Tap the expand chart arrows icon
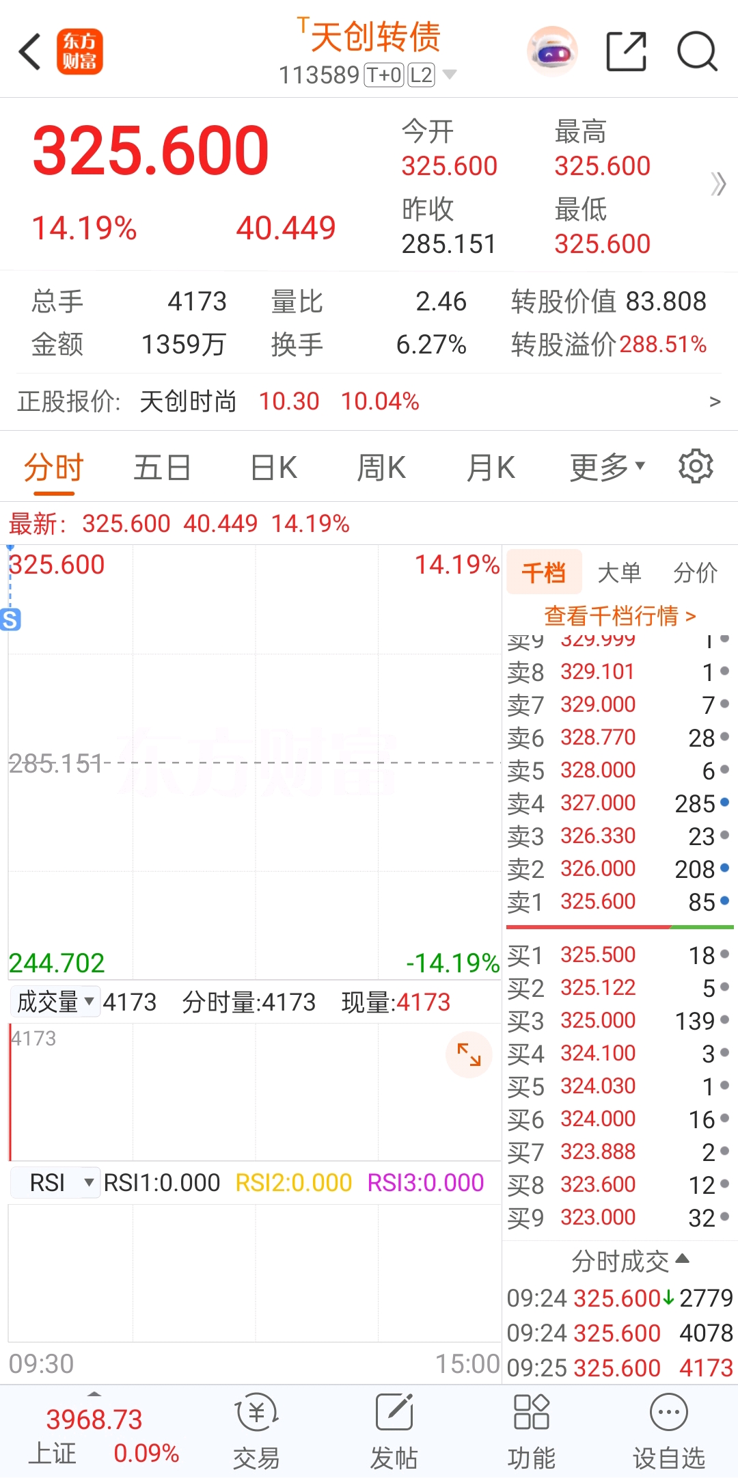This screenshot has height=1481, width=738. click(469, 1055)
